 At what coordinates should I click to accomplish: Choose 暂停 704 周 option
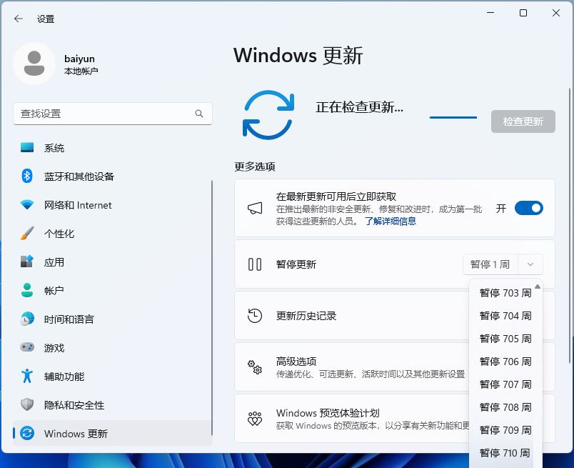coord(505,316)
